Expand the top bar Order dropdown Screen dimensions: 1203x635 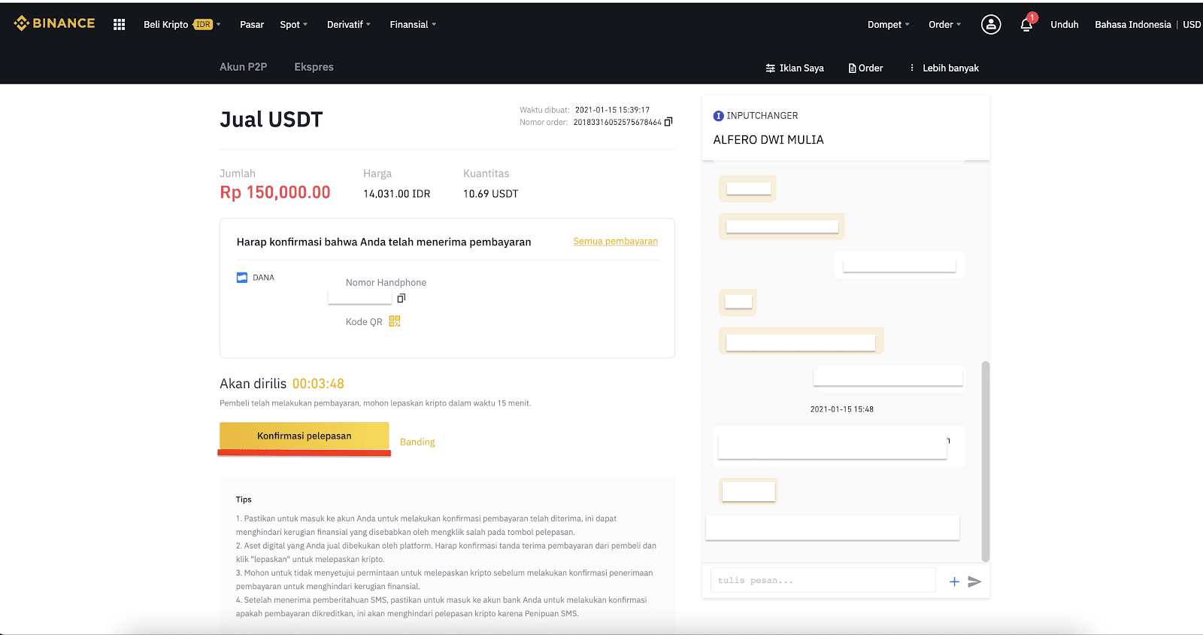click(945, 25)
